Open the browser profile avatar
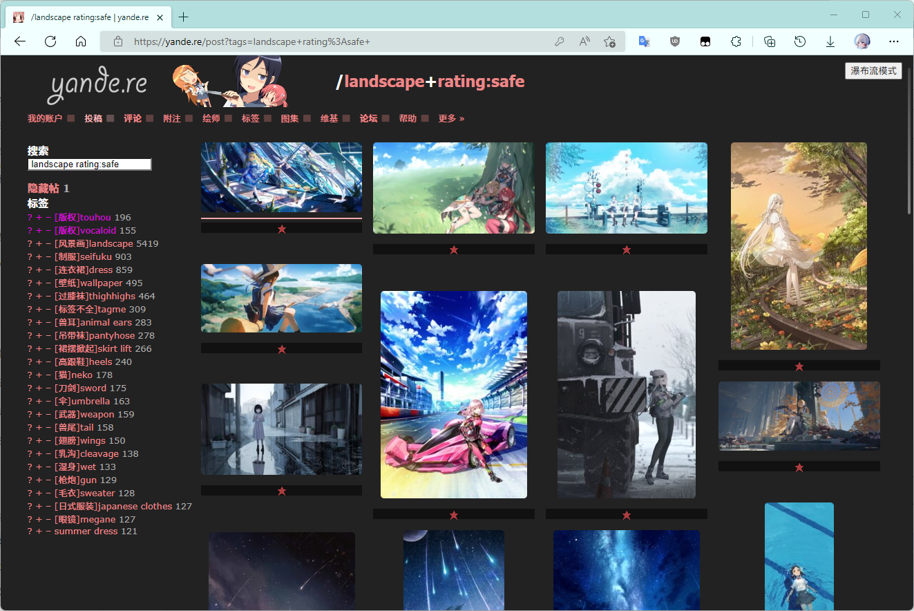 (862, 41)
